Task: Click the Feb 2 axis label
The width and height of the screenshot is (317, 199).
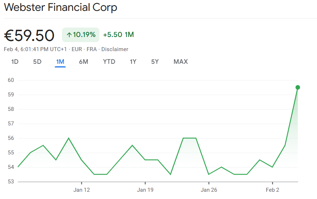Action: point(272,190)
